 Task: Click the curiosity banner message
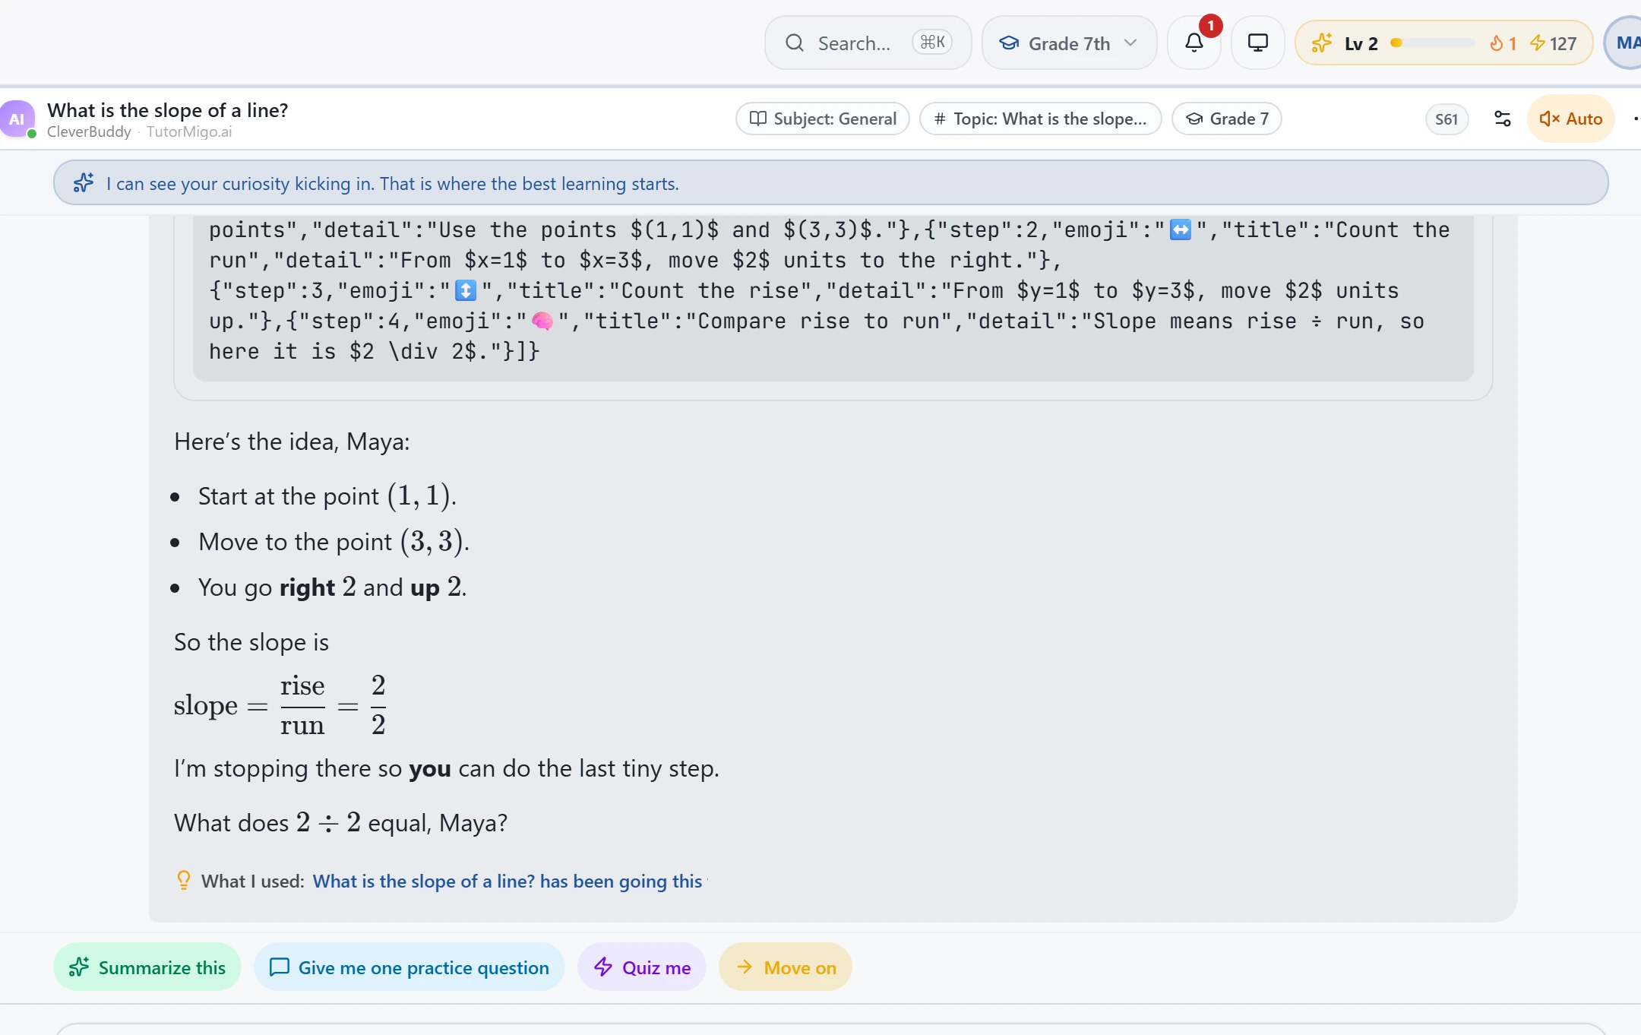[393, 183]
